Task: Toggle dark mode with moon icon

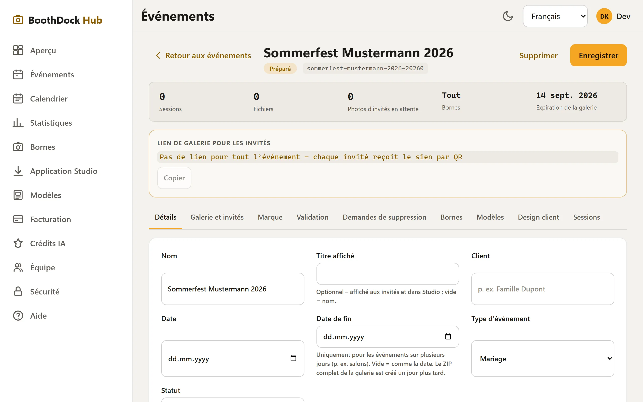Action: coord(508,16)
